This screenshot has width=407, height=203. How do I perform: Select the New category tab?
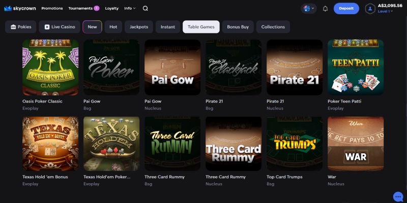pyautogui.click(x=92, y=27)
